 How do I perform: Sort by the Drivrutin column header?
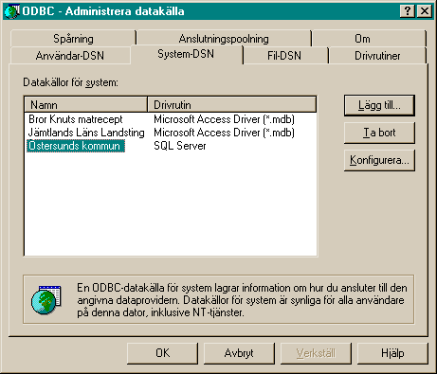pyautogui.click(x=232, y=105)
